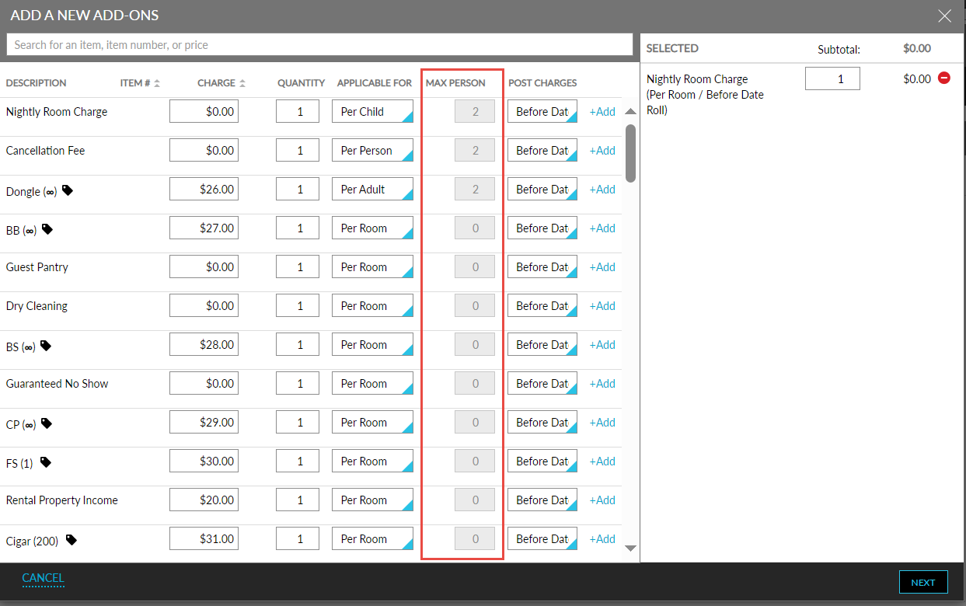Change Guest Pantry's Per Room selection

click(372, 266)
